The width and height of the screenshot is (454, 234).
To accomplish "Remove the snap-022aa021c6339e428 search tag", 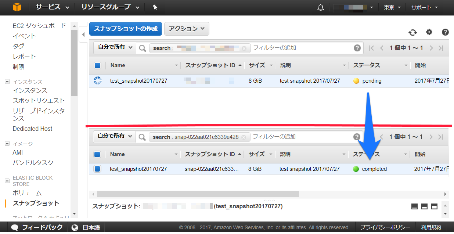I will pyautogui.click(x=244, y=137).
